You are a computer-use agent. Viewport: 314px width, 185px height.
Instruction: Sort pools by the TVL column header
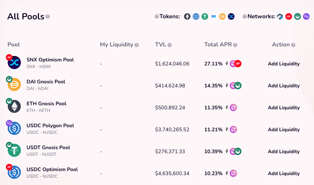(x=160, y=45)
